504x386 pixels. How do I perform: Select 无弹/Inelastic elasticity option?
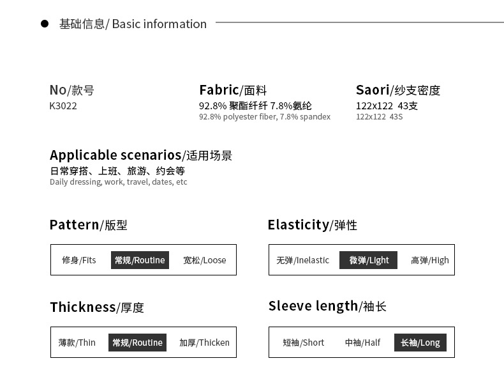(x=302, y=260)
